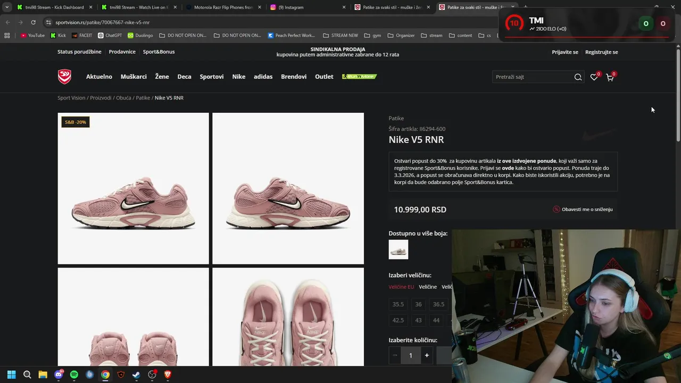
Task: Click the Run'n'More green badge in navigation
Action: point(359,77)
